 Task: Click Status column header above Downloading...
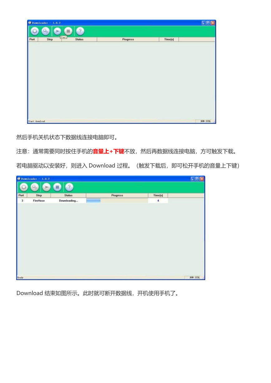[x=68, y=196]
